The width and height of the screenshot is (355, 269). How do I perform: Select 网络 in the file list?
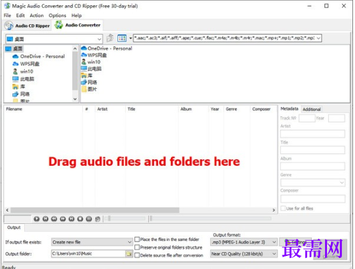(89, 82)
